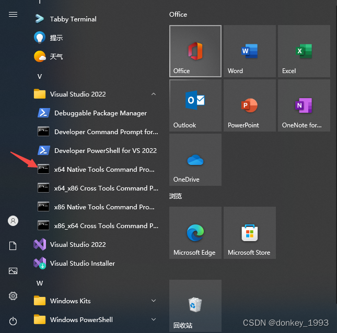Open the Outlook tile
The width and height of the screenshot is (337, 333).
(195, 105)
